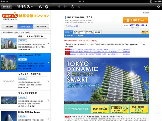162x121 pixels.
Task: Select シティタワー赤羽テラス title
Action: (x=30, y=74)
